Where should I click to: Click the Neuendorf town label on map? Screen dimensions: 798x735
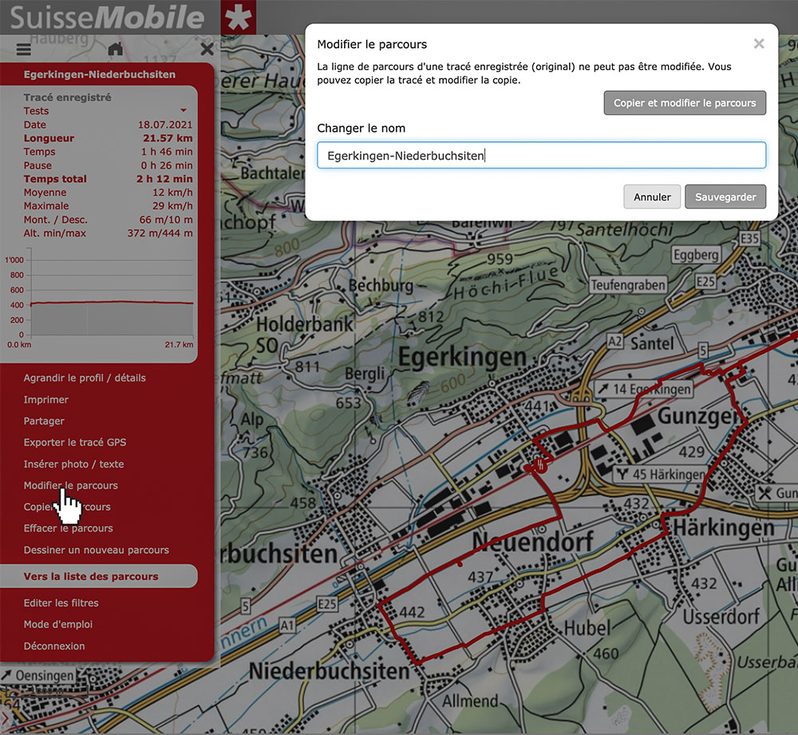(533, 541)
